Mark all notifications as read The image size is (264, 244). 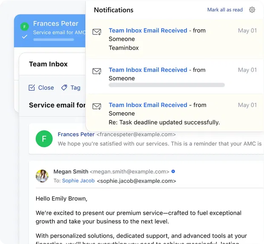[x=225, y=10]
